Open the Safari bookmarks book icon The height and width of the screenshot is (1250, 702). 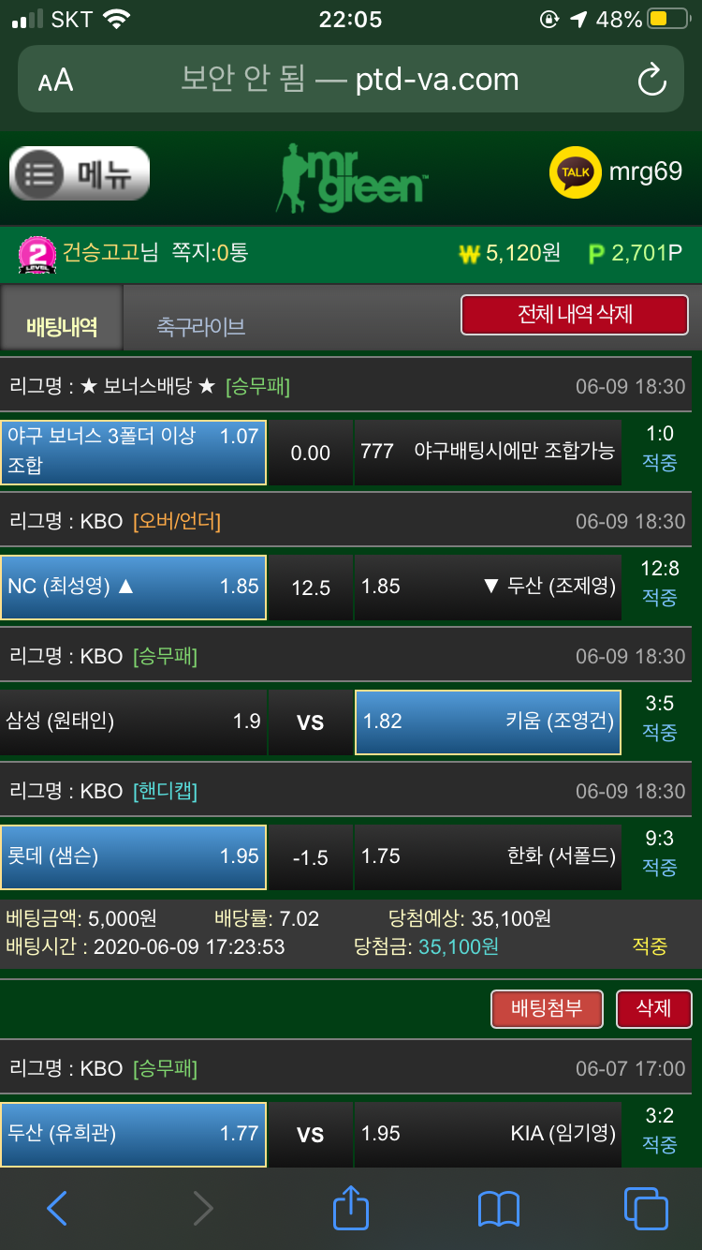(x=498, y=1209)
